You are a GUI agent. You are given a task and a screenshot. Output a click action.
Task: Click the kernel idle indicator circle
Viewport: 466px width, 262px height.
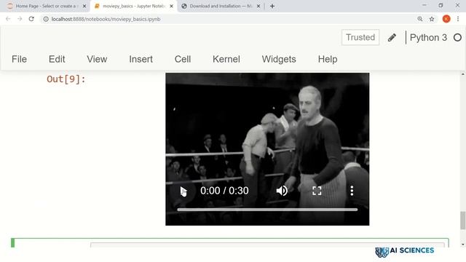[458, 37]
